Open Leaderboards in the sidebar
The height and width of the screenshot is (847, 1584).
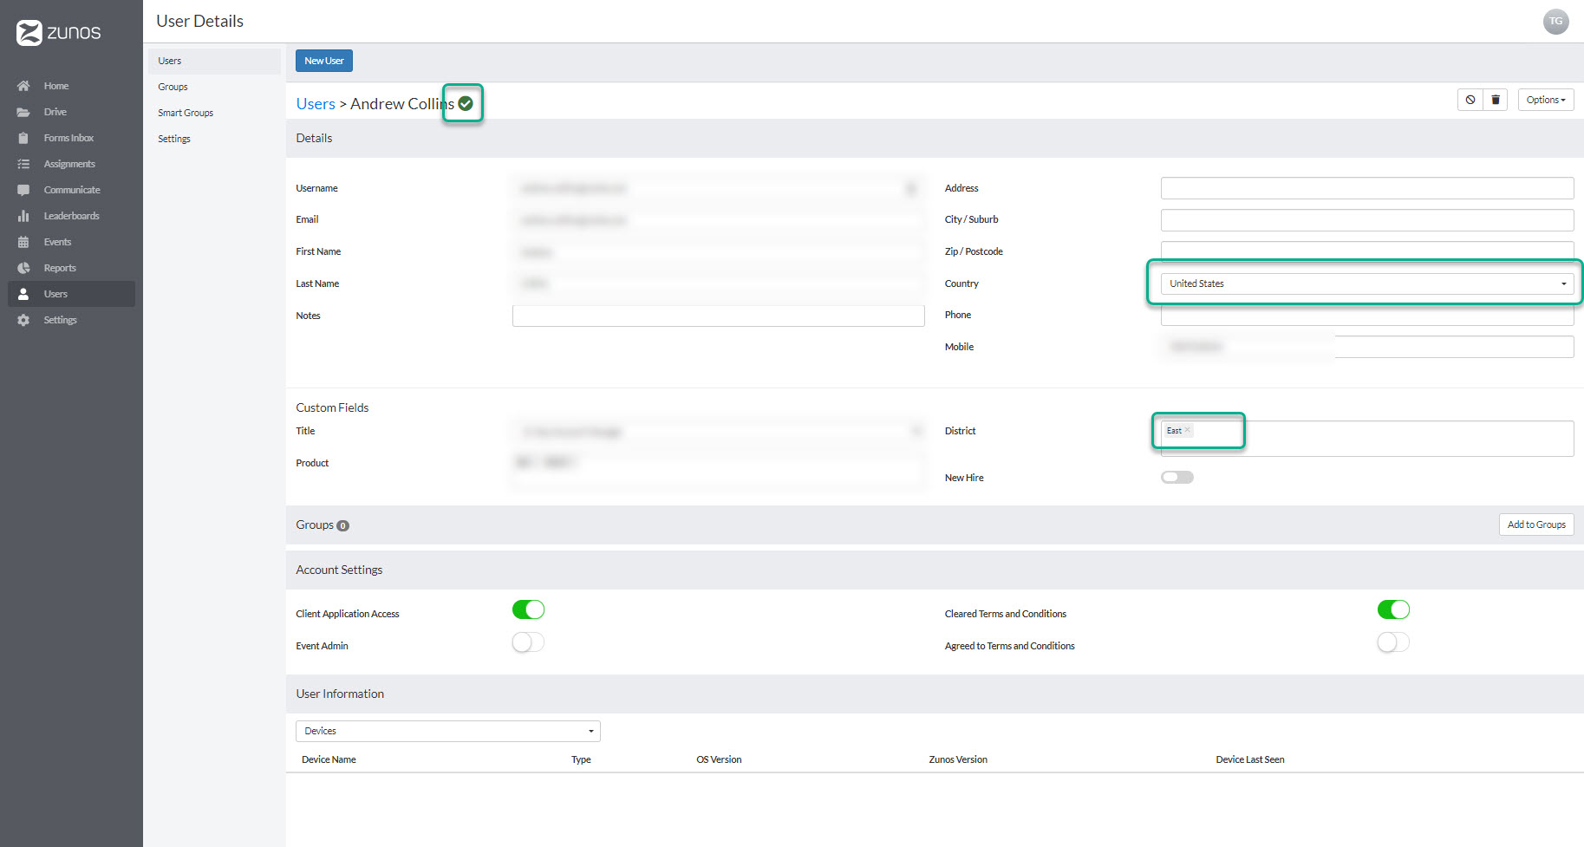point(72,216)
